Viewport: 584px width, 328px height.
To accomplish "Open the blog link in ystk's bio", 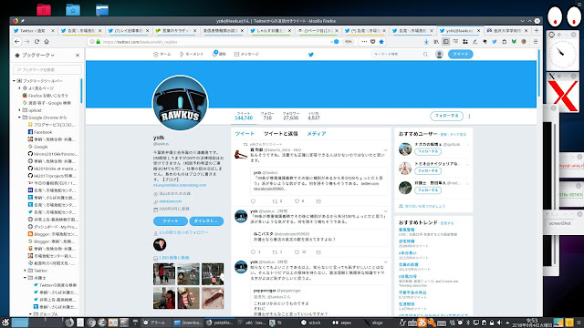I will click(x=180, y=185).
